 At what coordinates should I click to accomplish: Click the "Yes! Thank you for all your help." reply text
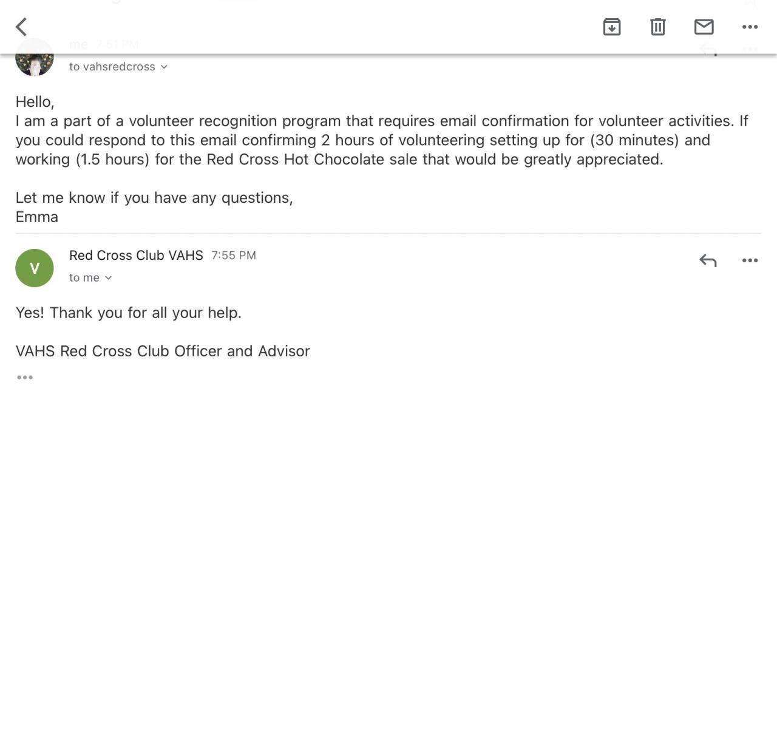129,313
